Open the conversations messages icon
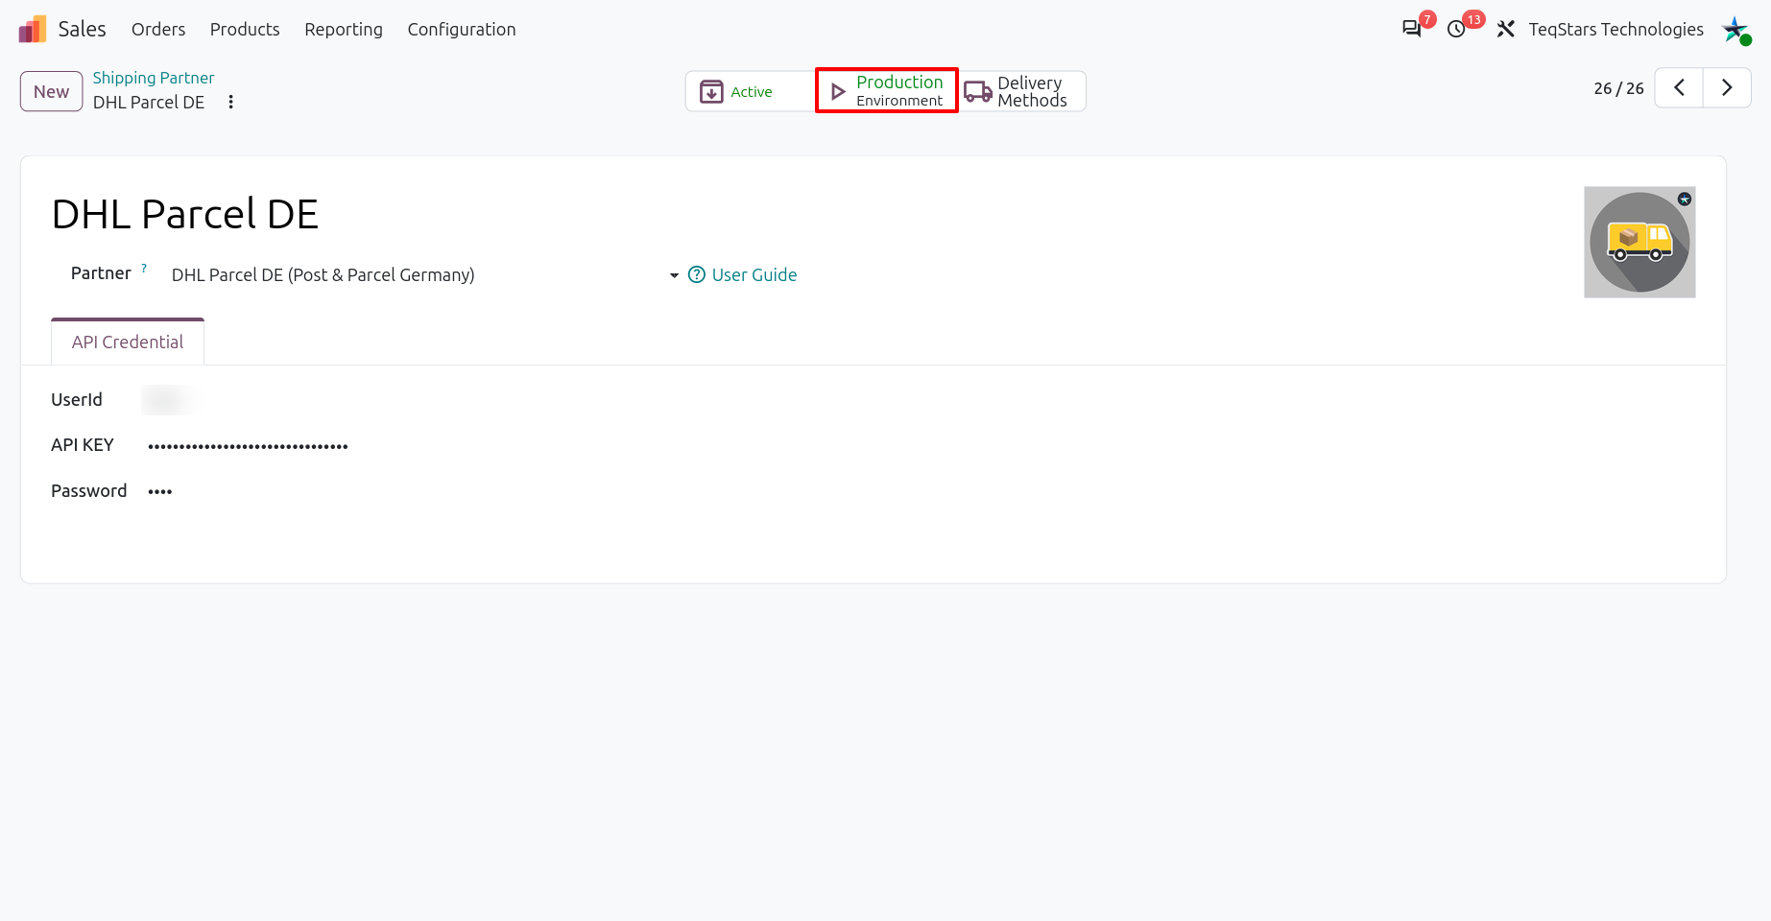 [x=1411, y=29]
